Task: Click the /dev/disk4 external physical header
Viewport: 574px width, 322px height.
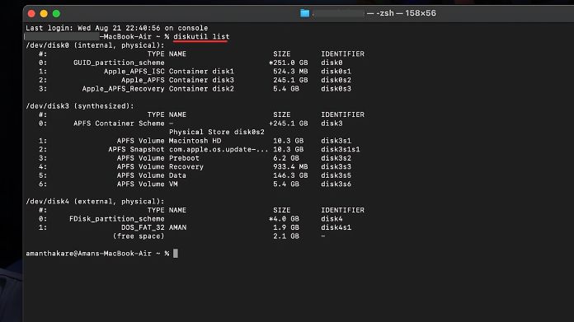Action: pyautogui.click(x=95, y=202)
